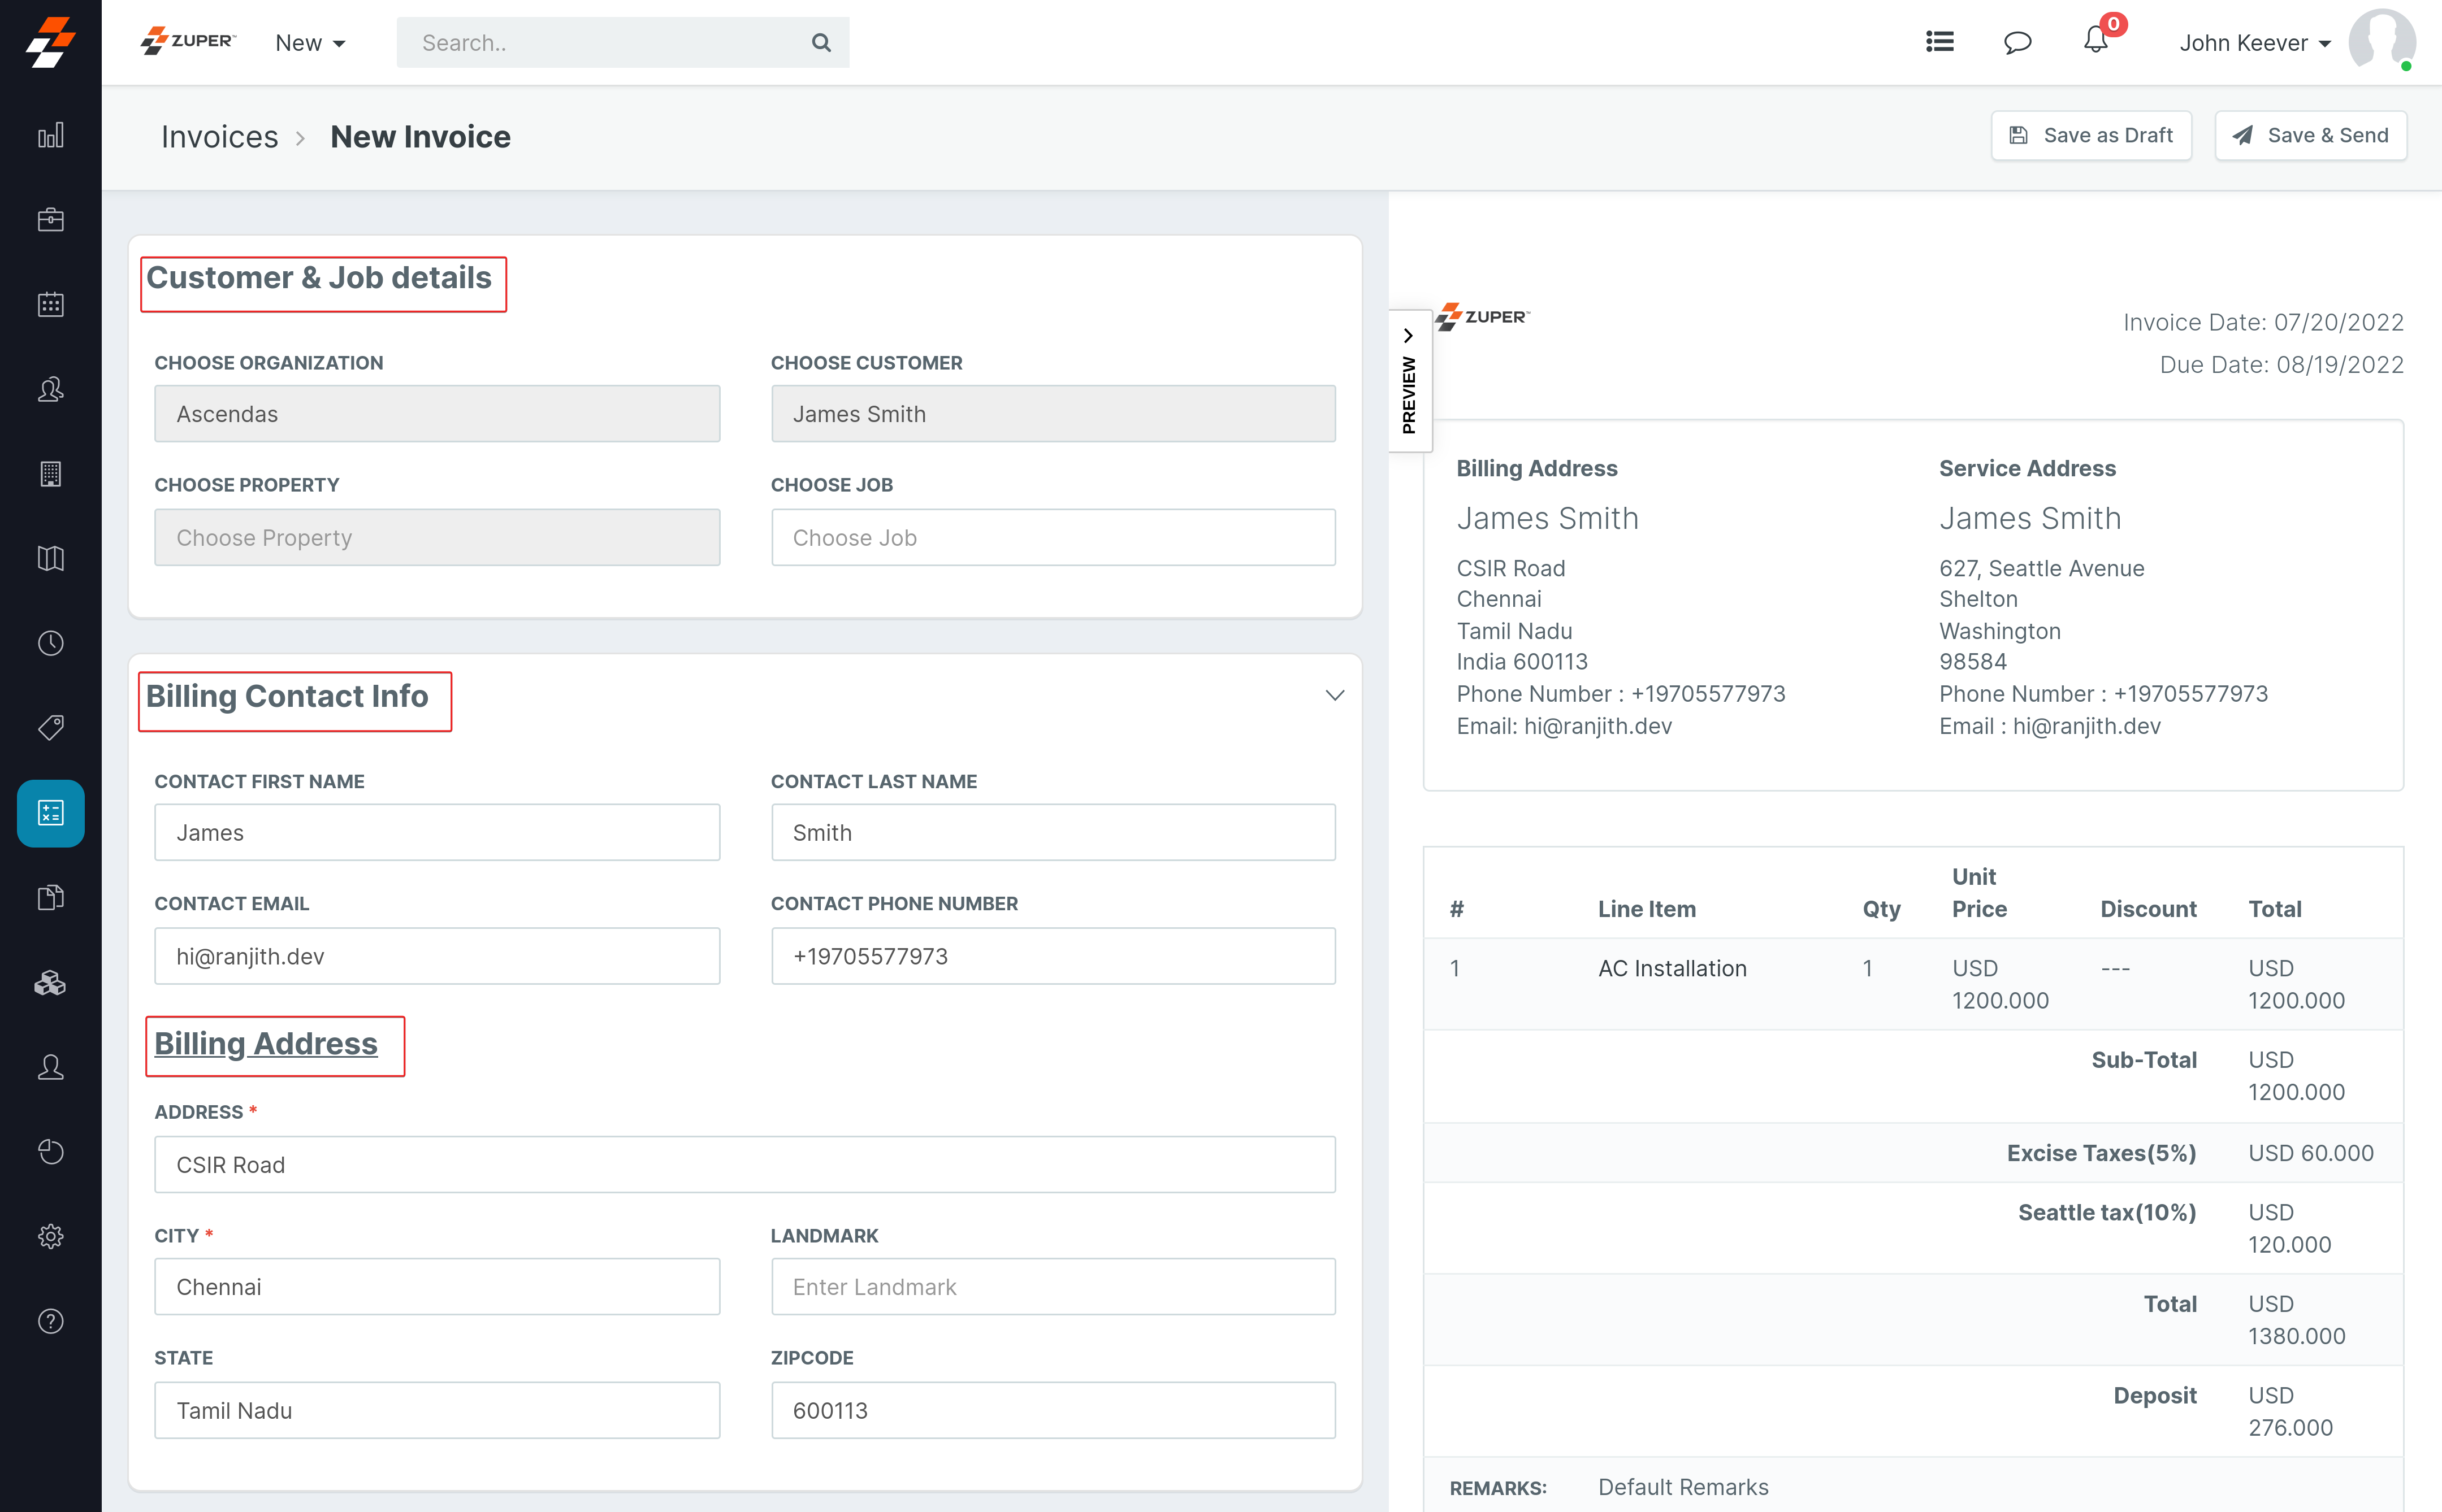Click Save as Draft button
2442x1512 pixels.
[2091, 135]
